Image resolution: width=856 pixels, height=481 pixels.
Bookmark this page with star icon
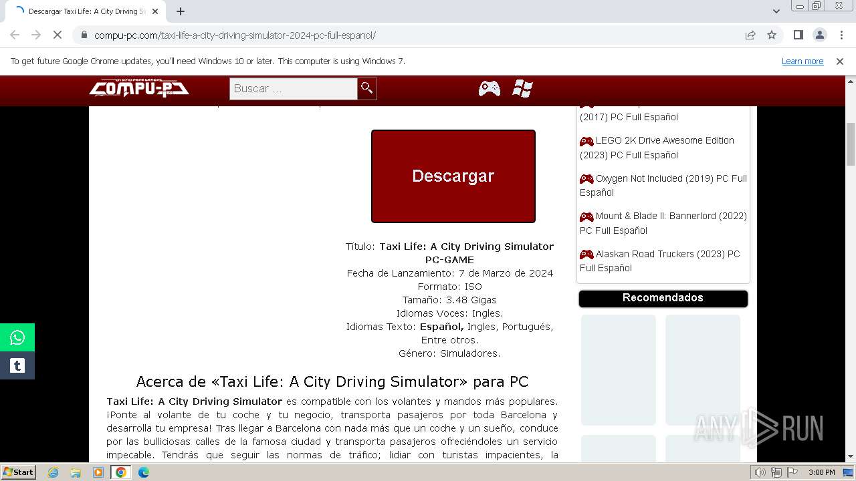[772, 35]
